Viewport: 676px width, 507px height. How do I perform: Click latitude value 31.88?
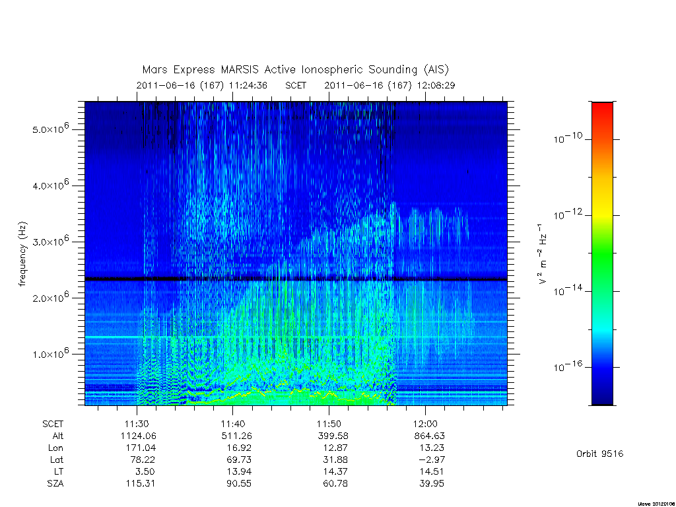click(x=335, y=459)
